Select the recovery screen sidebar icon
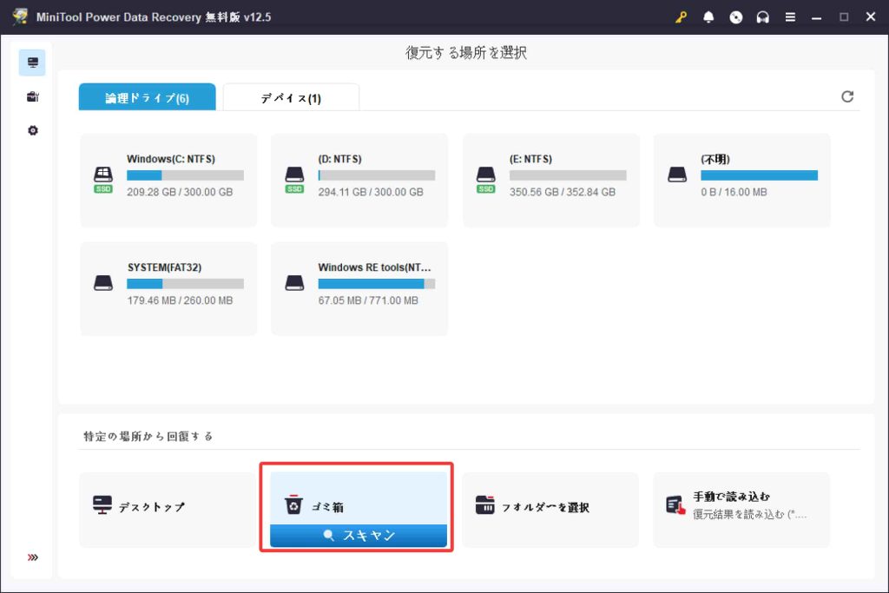The width and height of the screenshot is (889, 593). [x=32, y=63]
